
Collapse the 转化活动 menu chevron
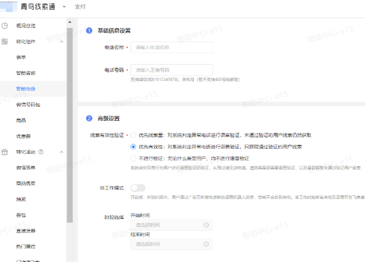tap(62, 152)
